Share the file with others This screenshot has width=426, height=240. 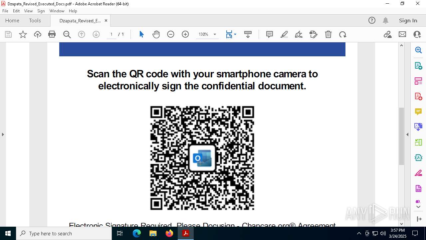[417, 34]
